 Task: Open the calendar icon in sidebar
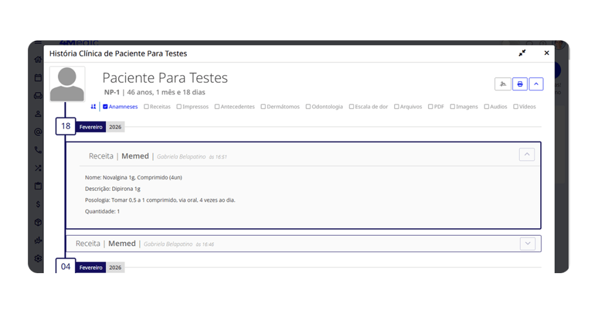38,78
